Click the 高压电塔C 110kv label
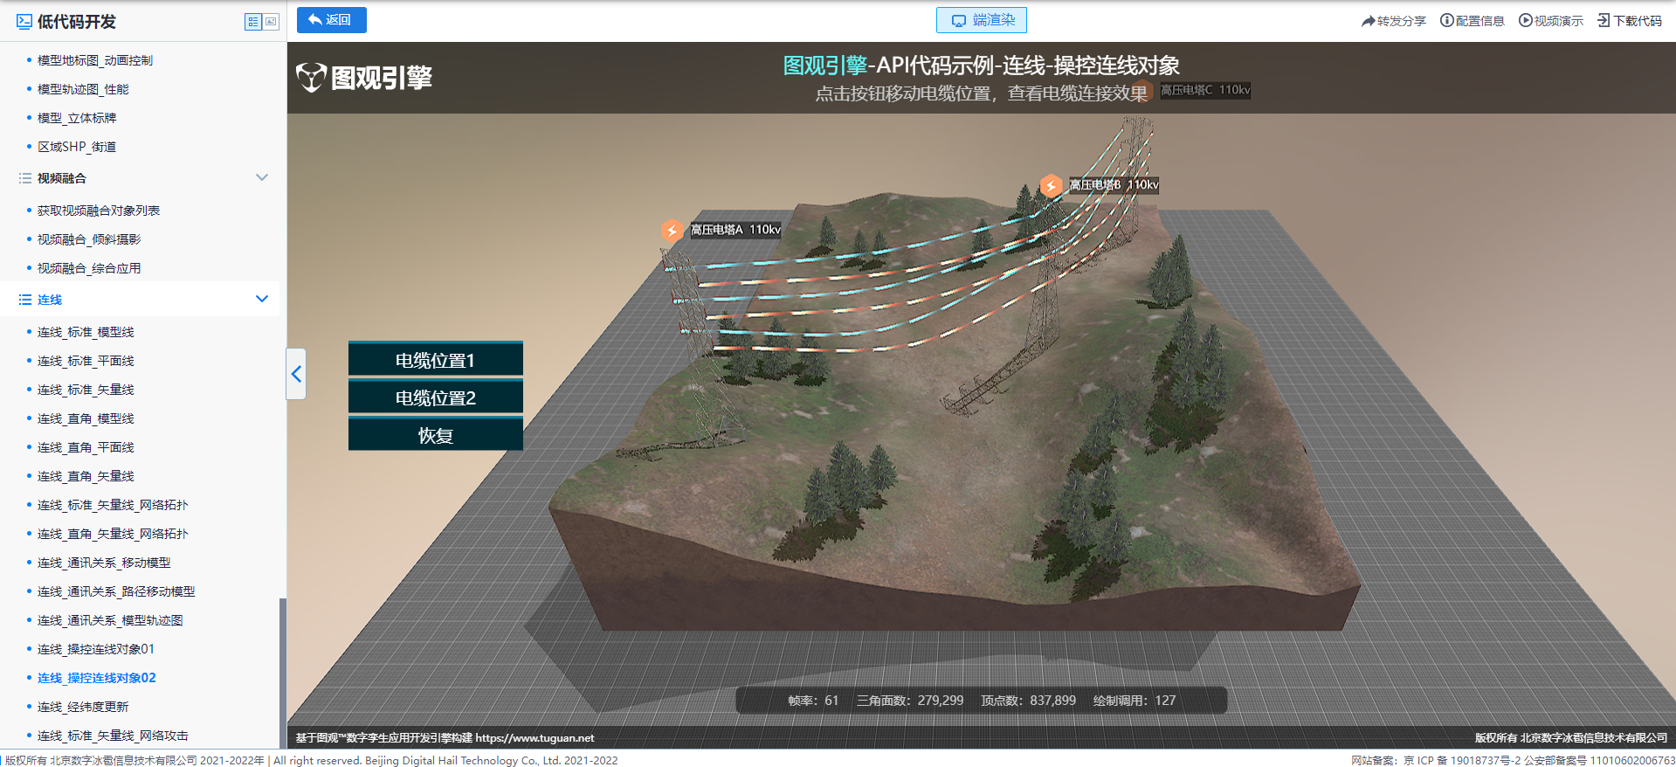 click(x=1205, y=90)
